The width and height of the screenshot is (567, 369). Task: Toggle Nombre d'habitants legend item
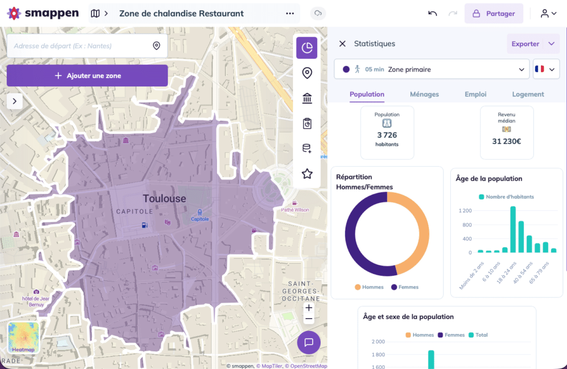[506, 197]
